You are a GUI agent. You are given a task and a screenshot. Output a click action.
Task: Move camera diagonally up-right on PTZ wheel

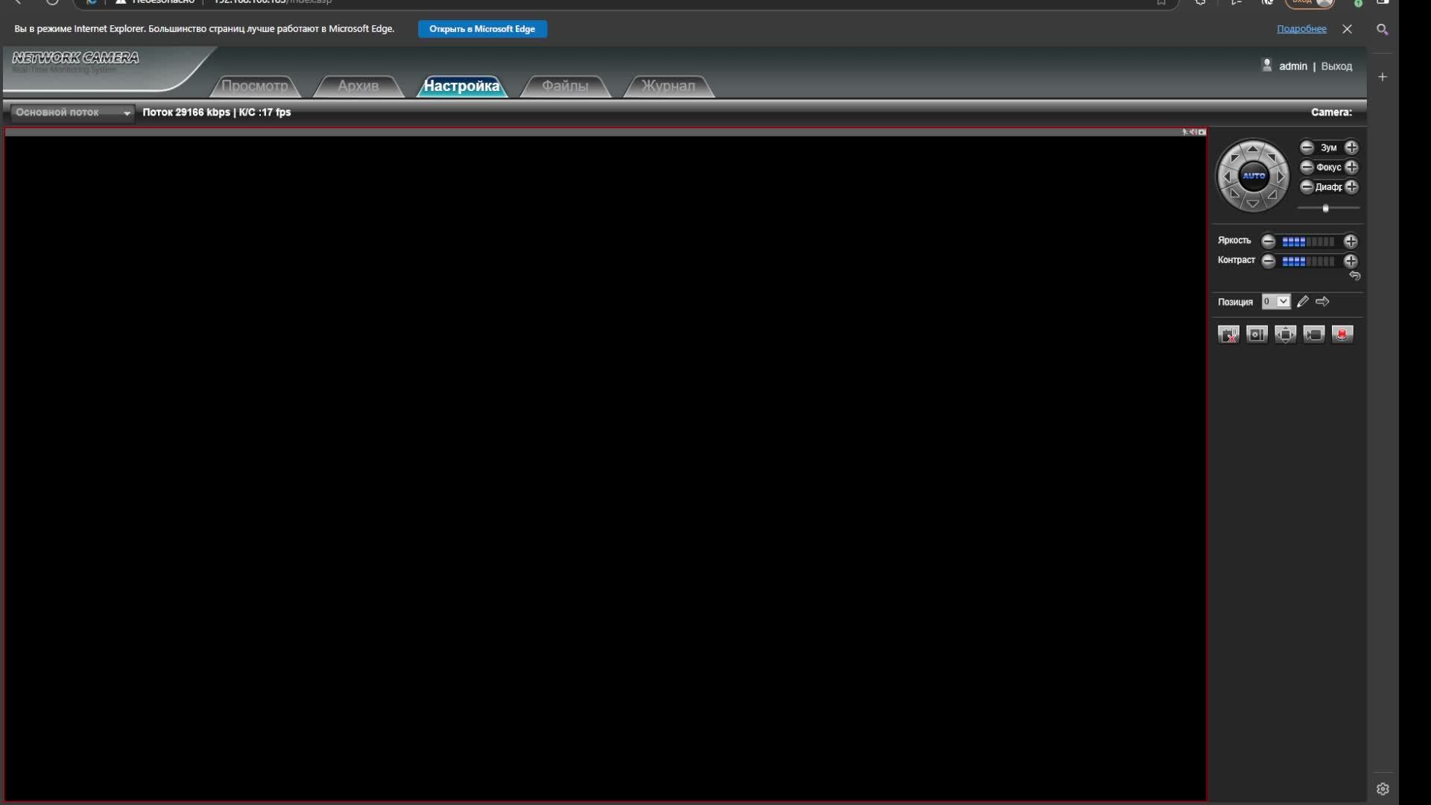(x=1272, y=157)
